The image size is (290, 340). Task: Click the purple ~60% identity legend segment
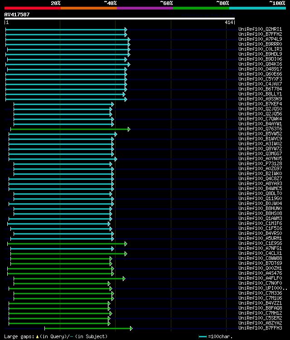pyautogui.click(x=145, y=8)
